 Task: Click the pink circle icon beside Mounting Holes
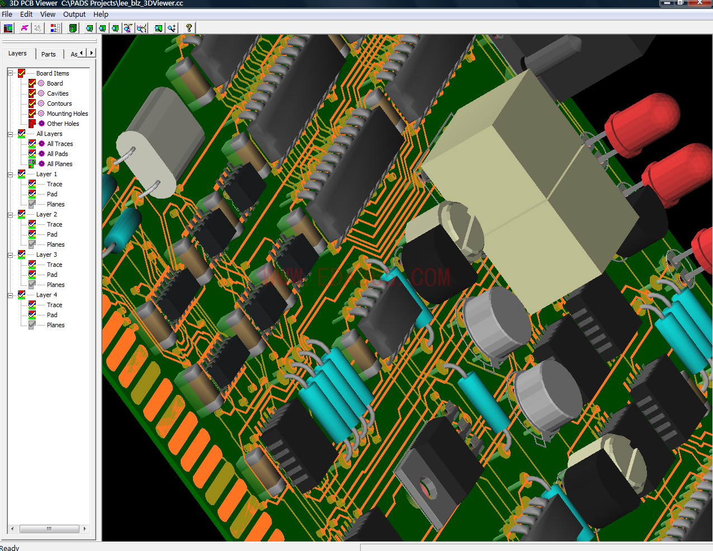point(41,114)
